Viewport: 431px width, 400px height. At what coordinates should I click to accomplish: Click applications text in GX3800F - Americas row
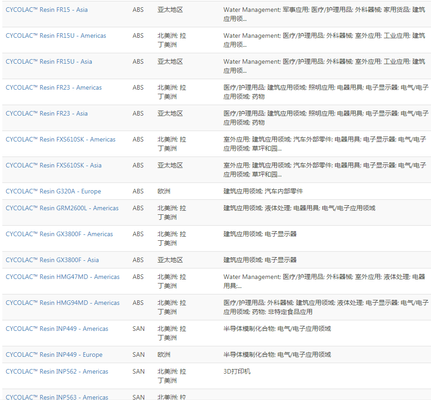260,234
